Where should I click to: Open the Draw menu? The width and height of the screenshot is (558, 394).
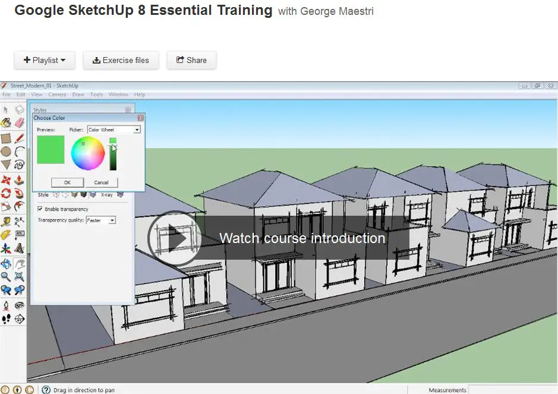(x=78, y=94)
